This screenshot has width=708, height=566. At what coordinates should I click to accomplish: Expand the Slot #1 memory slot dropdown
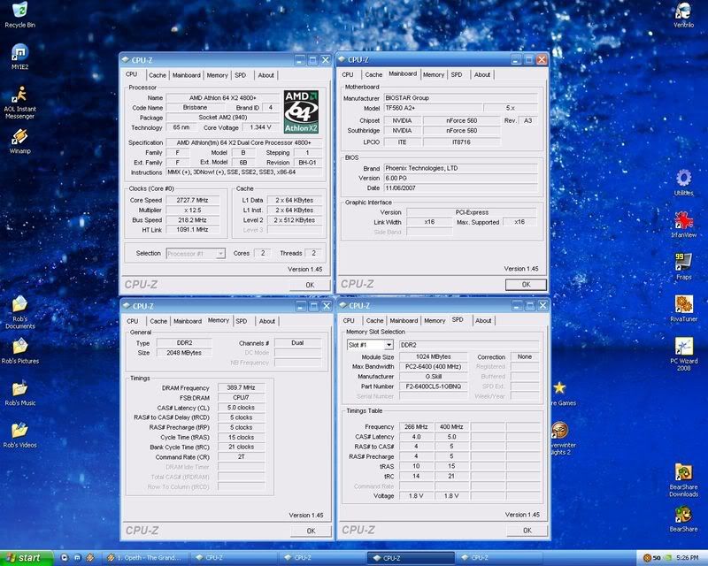click(369, 345)
